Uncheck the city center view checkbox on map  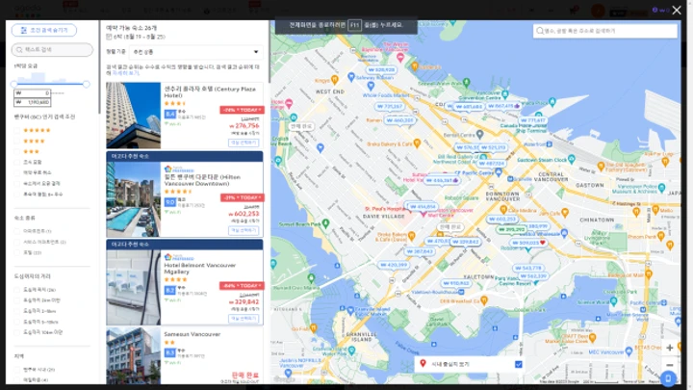point(519,364)
